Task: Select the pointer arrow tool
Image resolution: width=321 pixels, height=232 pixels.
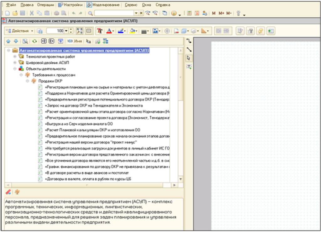Action: point(189,58)
